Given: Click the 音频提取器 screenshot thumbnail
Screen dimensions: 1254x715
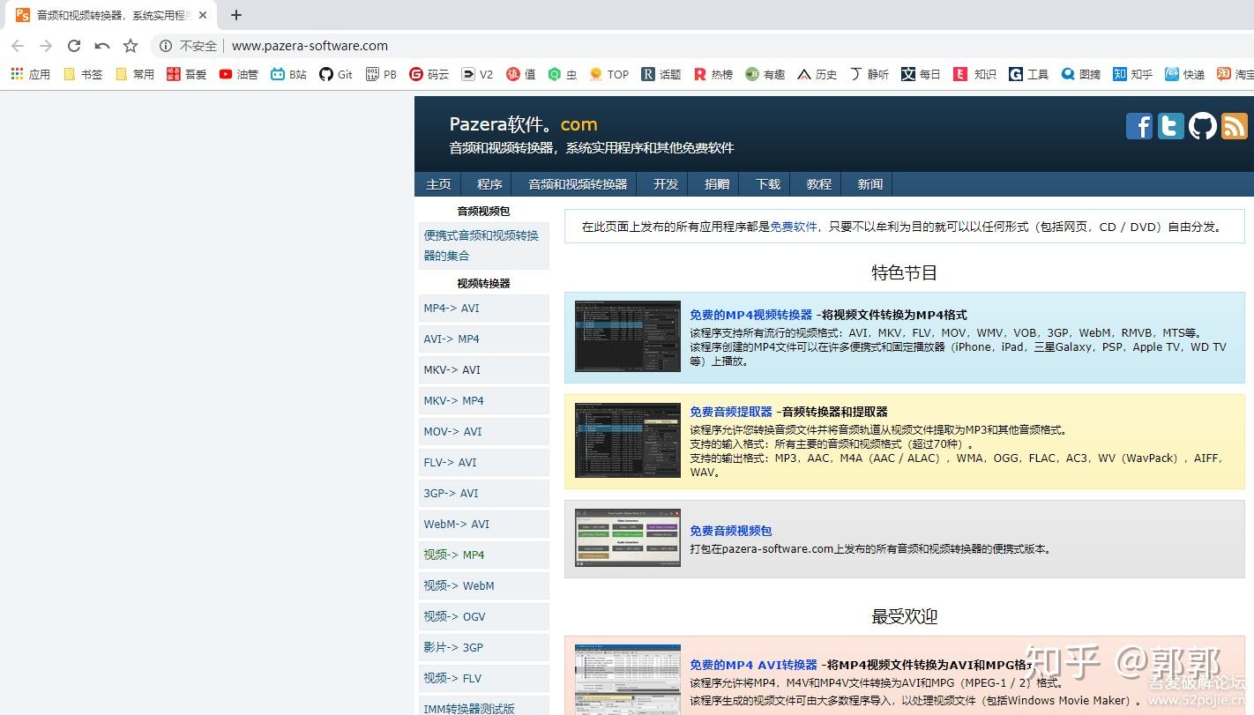Looking at the screenshot, I should (x=628, y=441).
